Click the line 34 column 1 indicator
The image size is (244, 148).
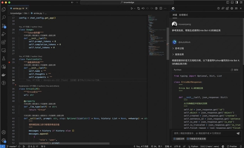[x=157, y=146]
